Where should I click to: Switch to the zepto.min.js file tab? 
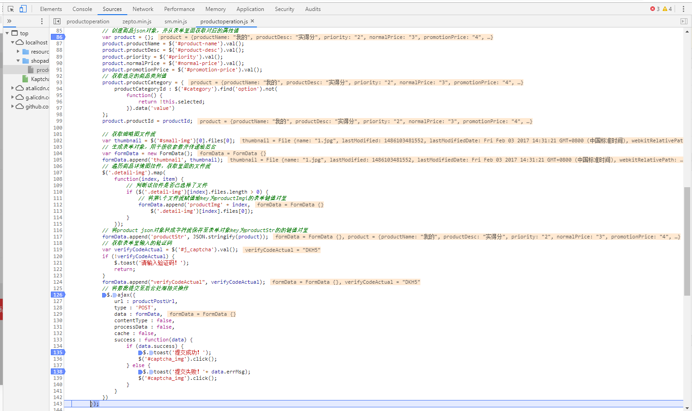click(137, 22)
